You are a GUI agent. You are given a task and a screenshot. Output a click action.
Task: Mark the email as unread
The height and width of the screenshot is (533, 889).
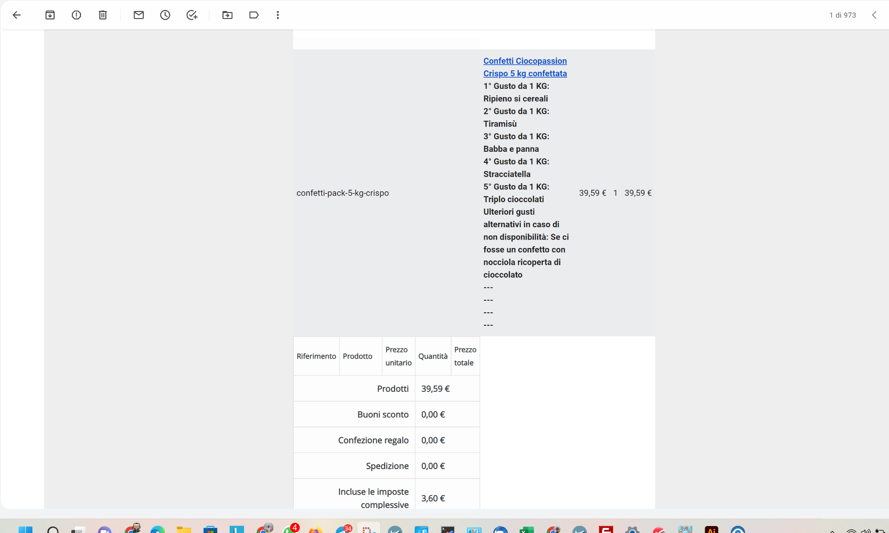(x=138, y=15)
